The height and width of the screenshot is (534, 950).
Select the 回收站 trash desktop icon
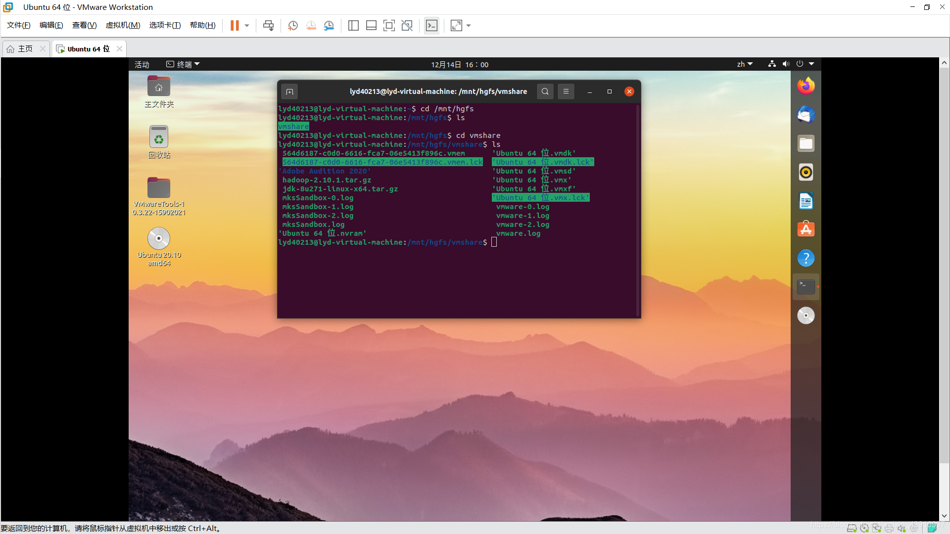click(159, 142)
